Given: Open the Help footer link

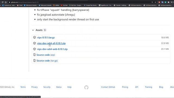Looking at the screenshot, I should point(69,87).
